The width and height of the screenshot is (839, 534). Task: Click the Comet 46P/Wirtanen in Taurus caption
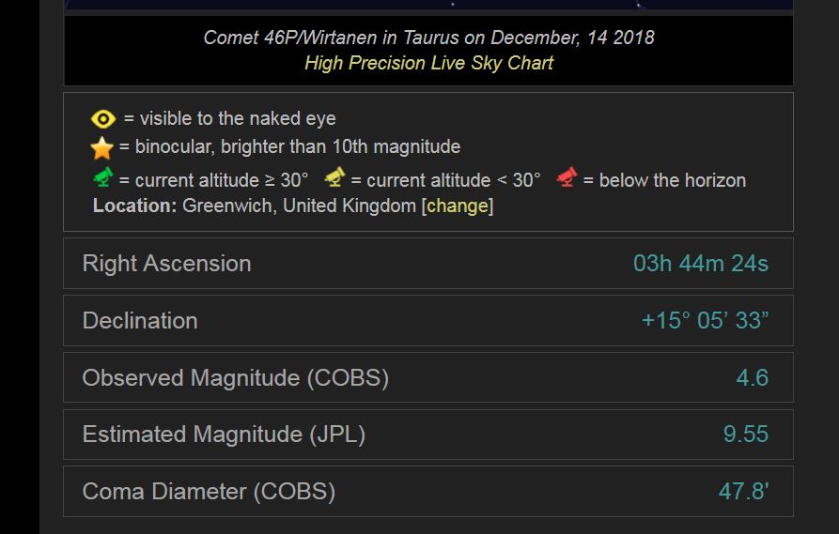428,38
